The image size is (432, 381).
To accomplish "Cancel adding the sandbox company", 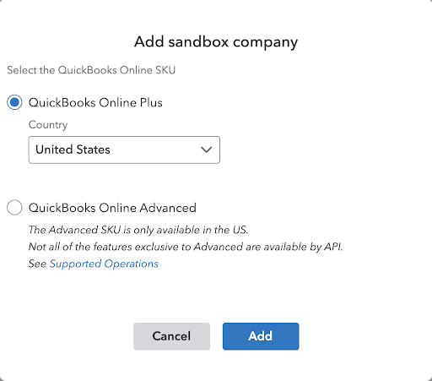I will coord(171,336).
